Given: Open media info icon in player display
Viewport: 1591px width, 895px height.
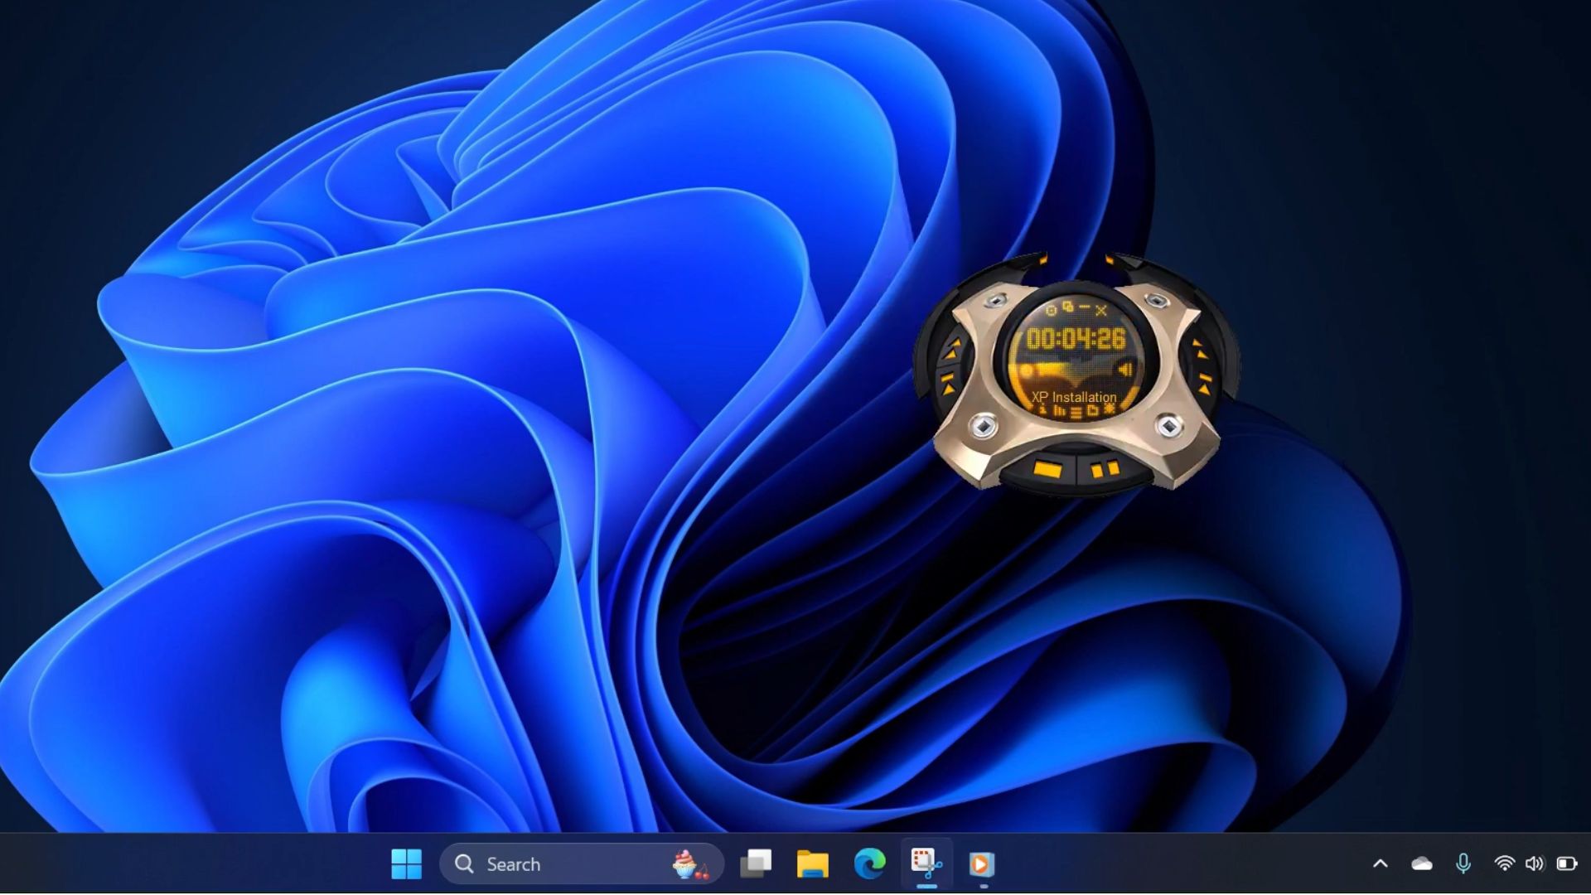Looking at the screenshot, I should [1043, 409].
